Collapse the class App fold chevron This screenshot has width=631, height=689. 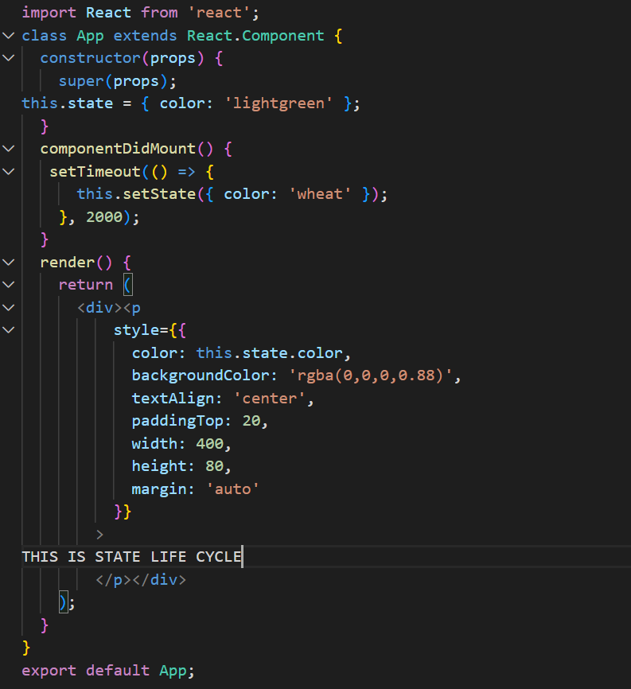(x=8, y=36)
